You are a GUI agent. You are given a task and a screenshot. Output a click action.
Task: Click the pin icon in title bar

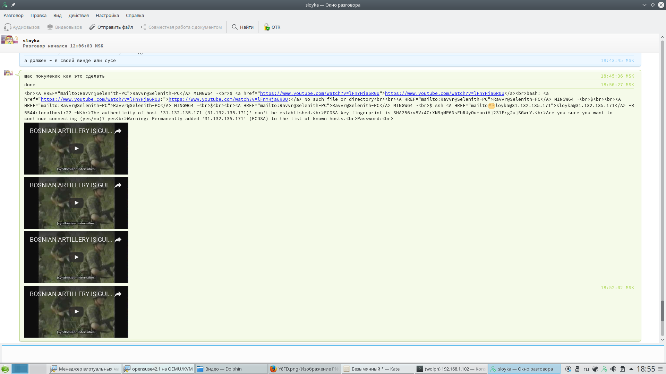13,5
